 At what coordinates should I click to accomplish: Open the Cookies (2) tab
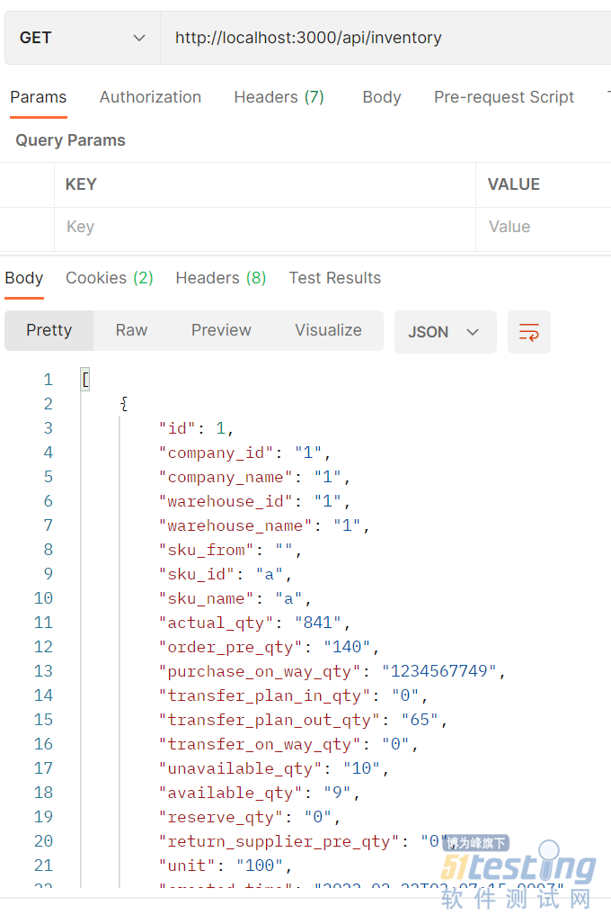[110, 278]
